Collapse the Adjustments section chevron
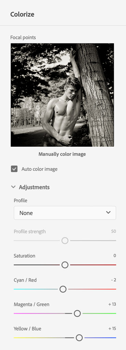Screen dimensions: 126x350 click(13, 187)
